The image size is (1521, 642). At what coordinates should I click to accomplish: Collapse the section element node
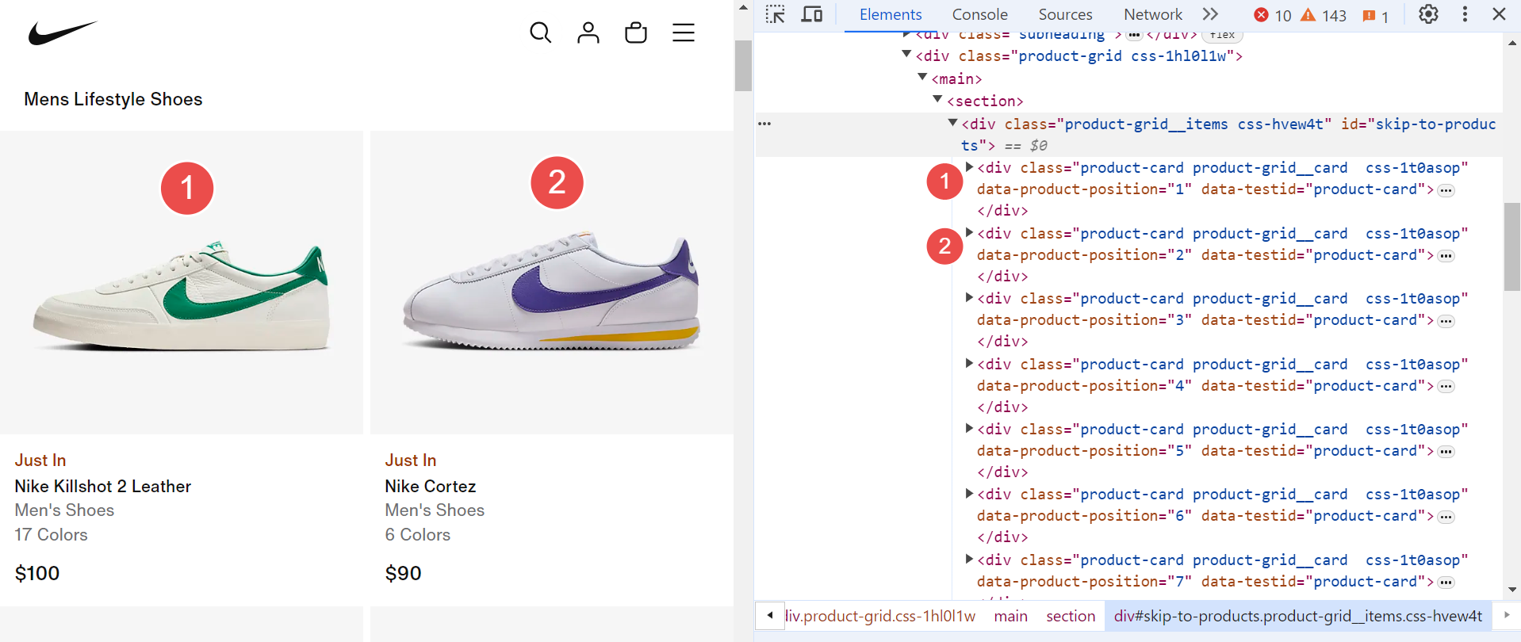937,99
